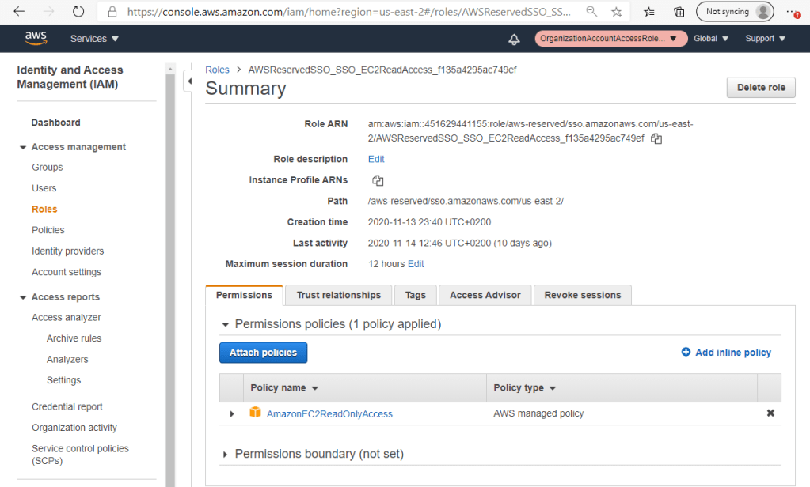Collapse the Access management sidebar group
The width and height of the screenshot is (810, 487).
point(22,147)
